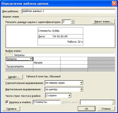118x113 pixels.
Task: Click the Затраты formula bar text
Action: click(19, 55)
